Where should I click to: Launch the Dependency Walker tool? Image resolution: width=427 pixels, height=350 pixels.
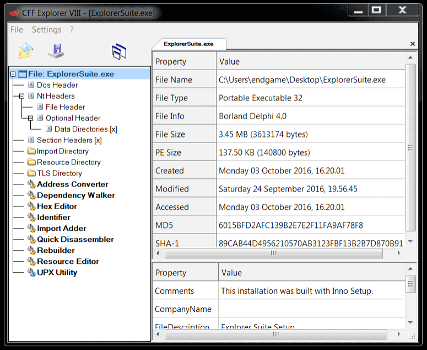click(x=75, y=195)
